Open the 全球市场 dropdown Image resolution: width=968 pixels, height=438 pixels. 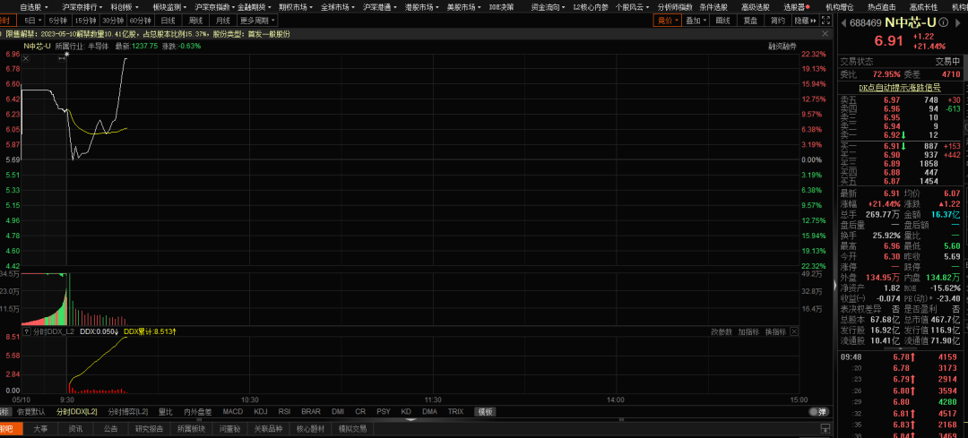(x=337, y=7)
